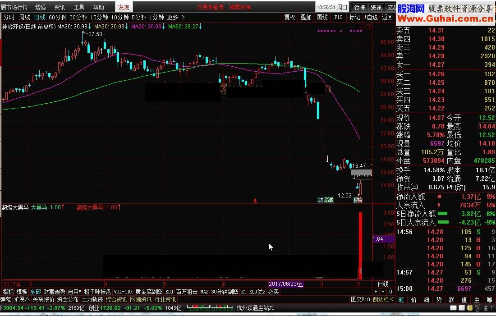Switch sidebar to 势 trend view
Viewport: 496px width, 316px height.
439,300
